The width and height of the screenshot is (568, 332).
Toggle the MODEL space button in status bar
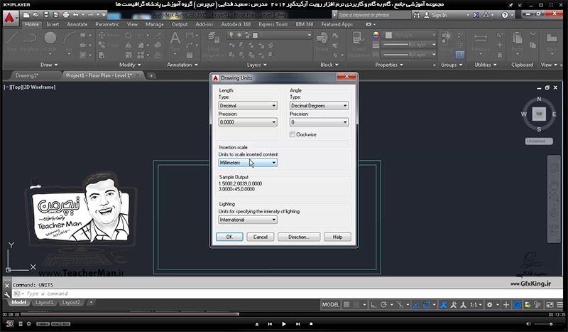[x=330, y=305]
